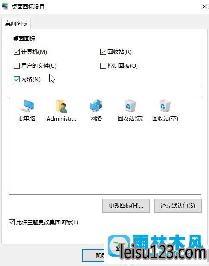
Task: Uncheck the 网络(N) checkbox
Action: coord(17,79)
